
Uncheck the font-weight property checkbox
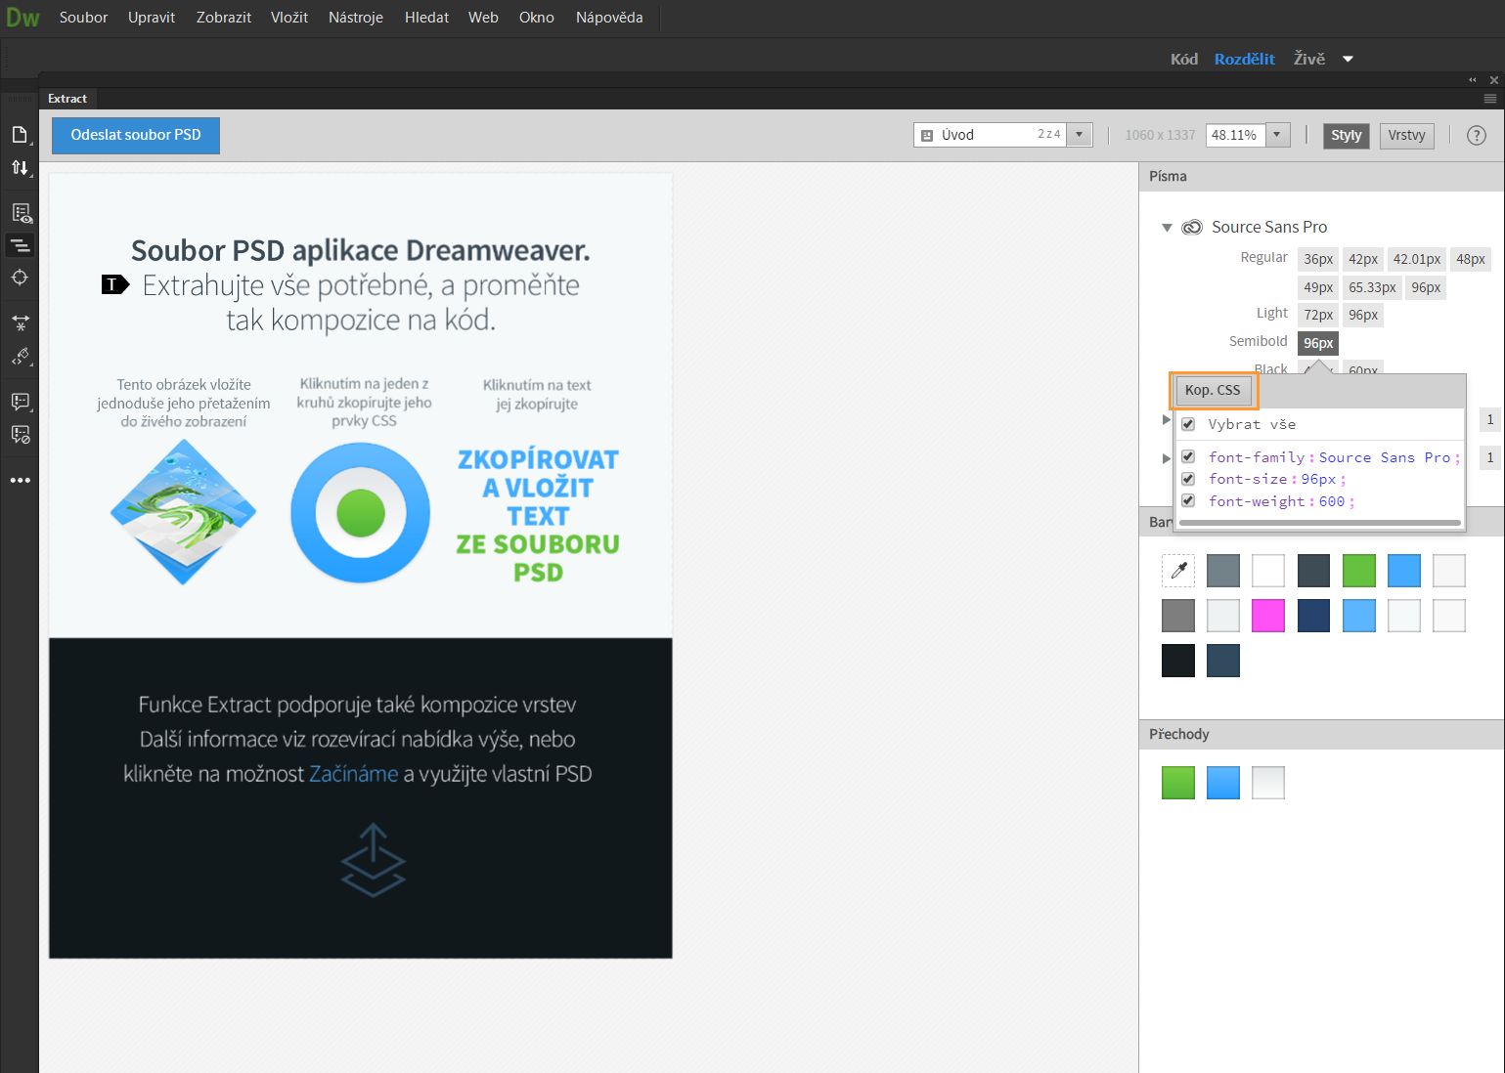(x=1188, y=501)
